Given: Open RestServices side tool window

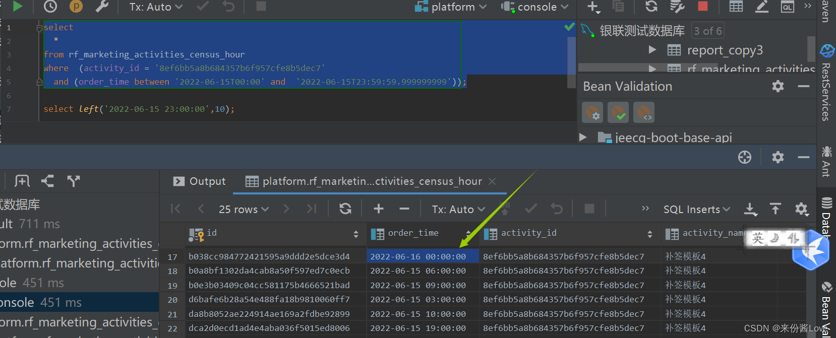Looking at the screenshot, I should point(826,83).
